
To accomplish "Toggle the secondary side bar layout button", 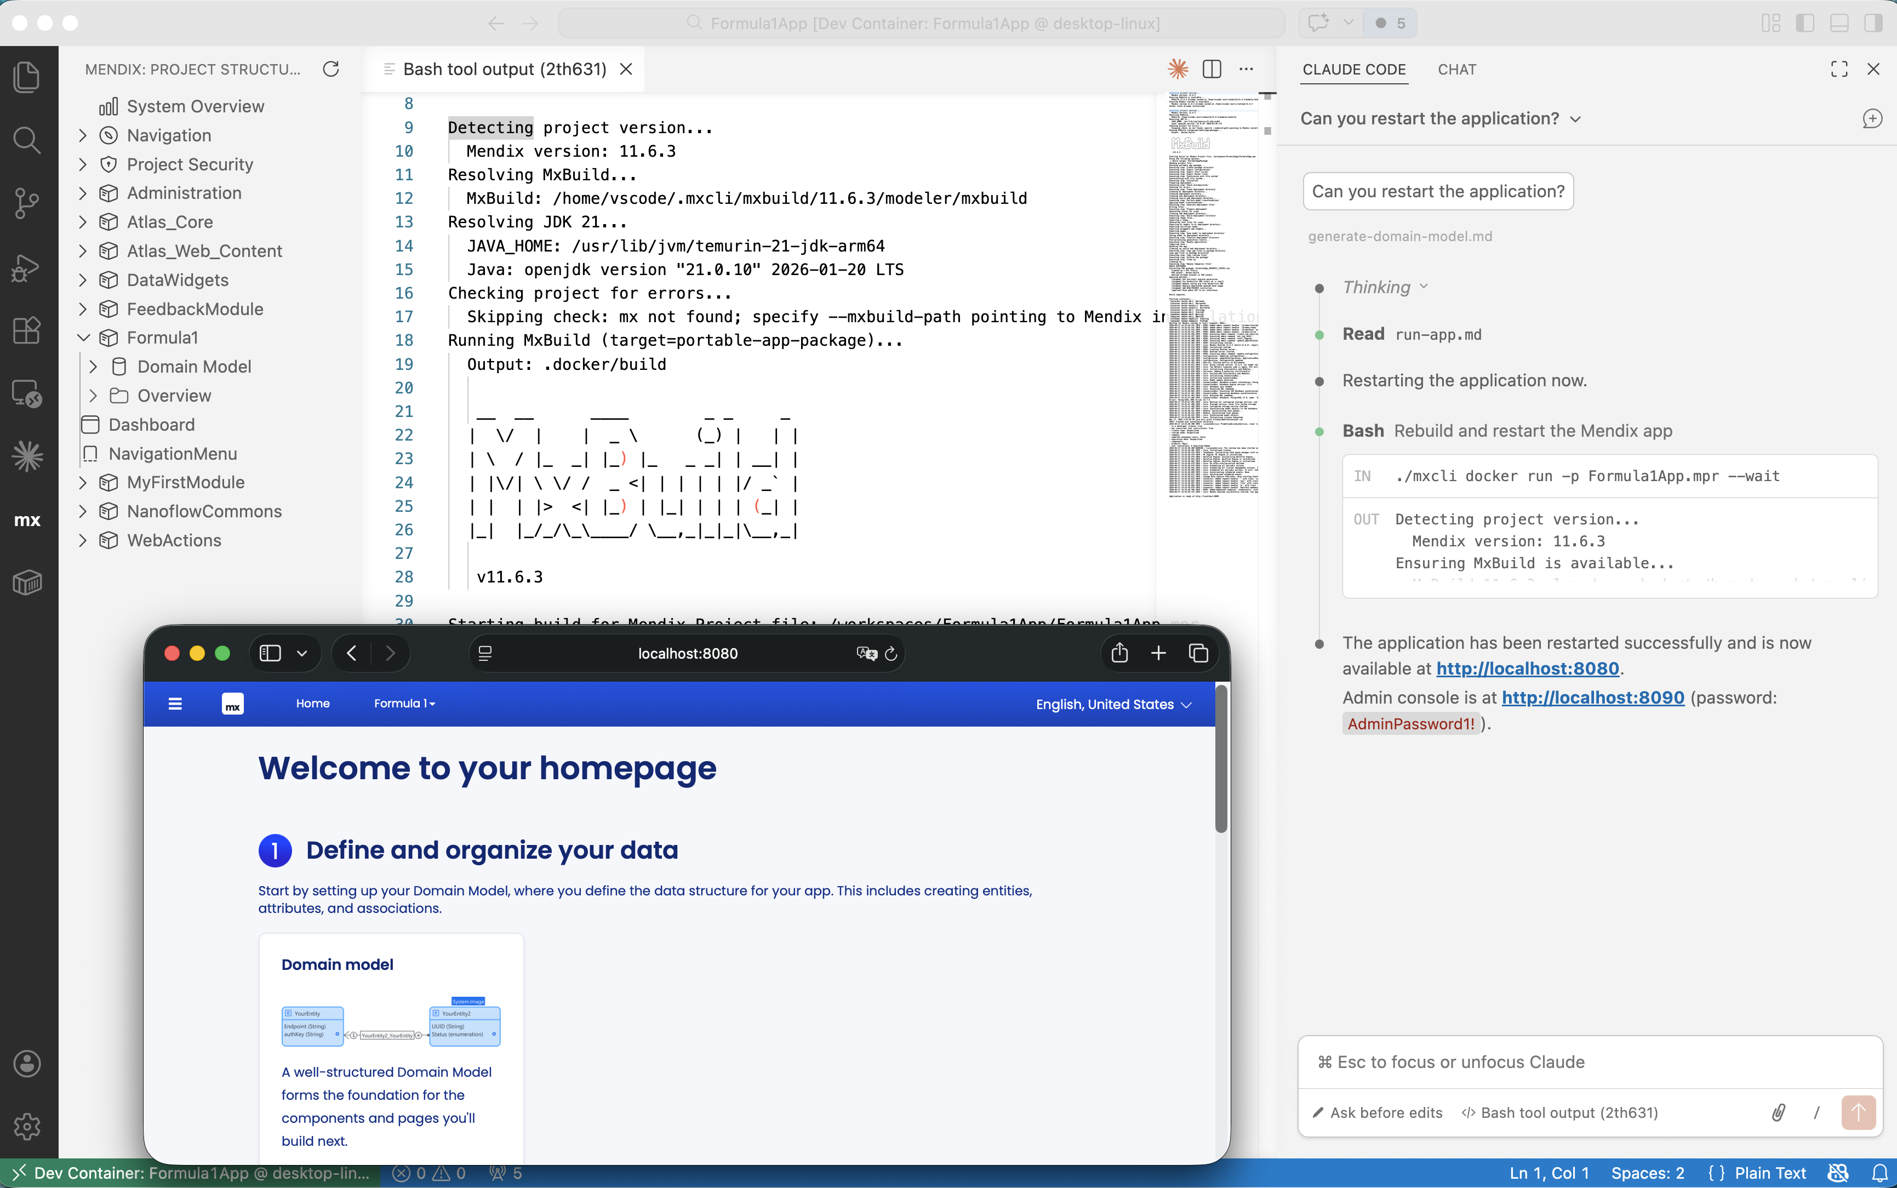I will [1873, 23].
